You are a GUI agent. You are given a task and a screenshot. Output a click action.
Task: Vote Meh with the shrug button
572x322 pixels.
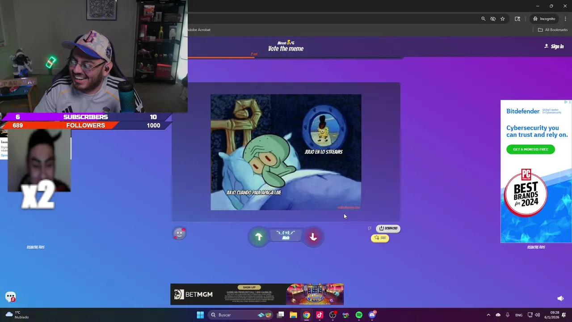[286, 235]
